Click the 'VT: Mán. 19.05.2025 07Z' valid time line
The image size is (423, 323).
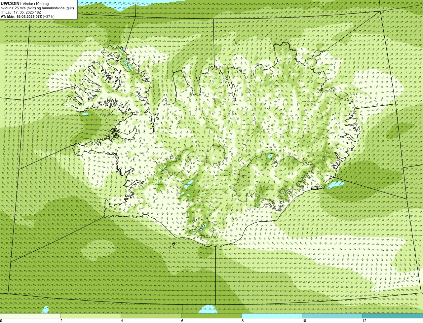27,17
